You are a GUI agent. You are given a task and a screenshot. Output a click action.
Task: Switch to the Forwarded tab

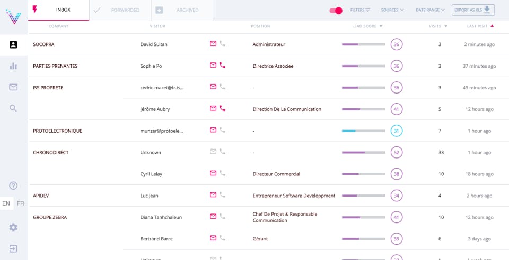coord(119,10)
